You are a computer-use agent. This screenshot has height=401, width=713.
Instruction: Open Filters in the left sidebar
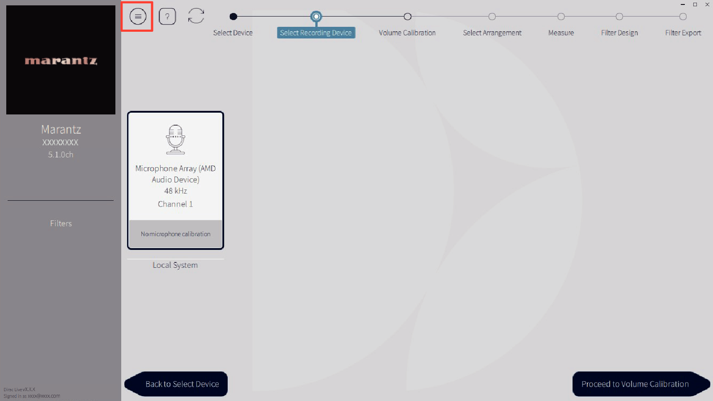click(61, 224)
